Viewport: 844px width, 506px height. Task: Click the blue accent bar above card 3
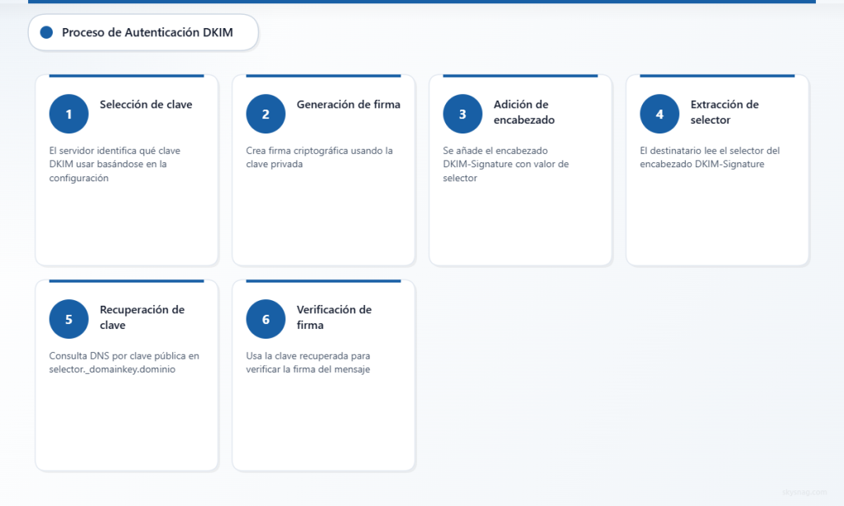tap(520, 76)
